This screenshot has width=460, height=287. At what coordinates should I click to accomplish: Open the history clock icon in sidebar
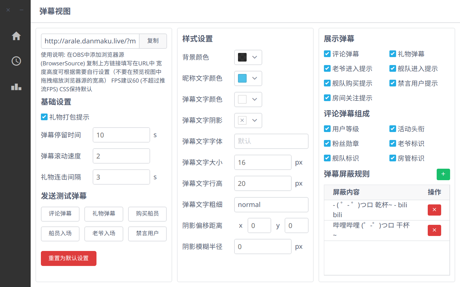pos(16,61)
